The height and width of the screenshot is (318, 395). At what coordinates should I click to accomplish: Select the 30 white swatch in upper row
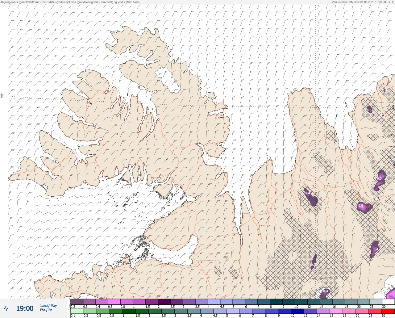(x=388, y=302)
